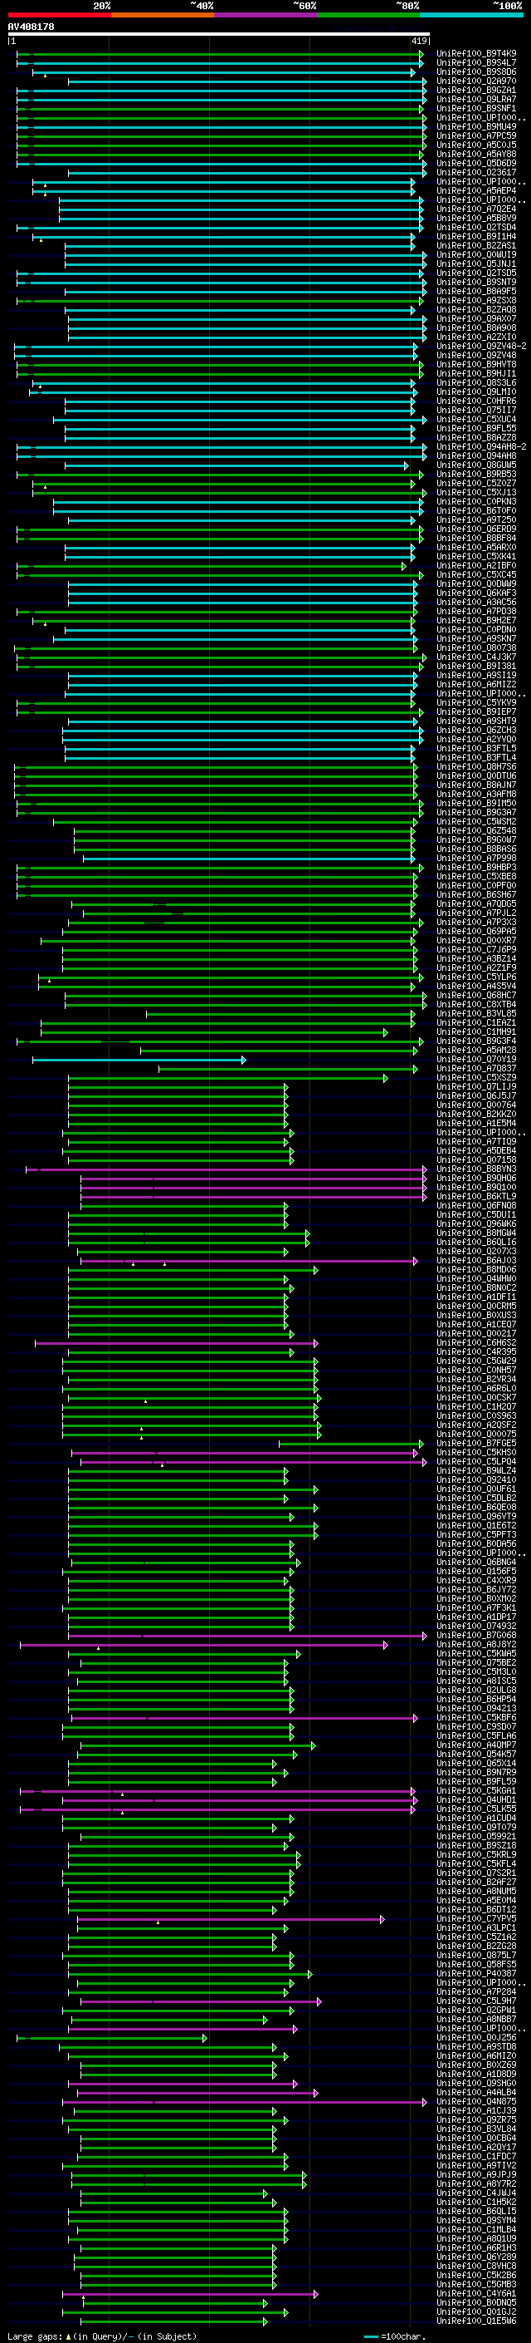Viewport: 531px width, 2343px height.
Task: Click the cyan ~100% identity legend segment
Action: coord(471,15)
